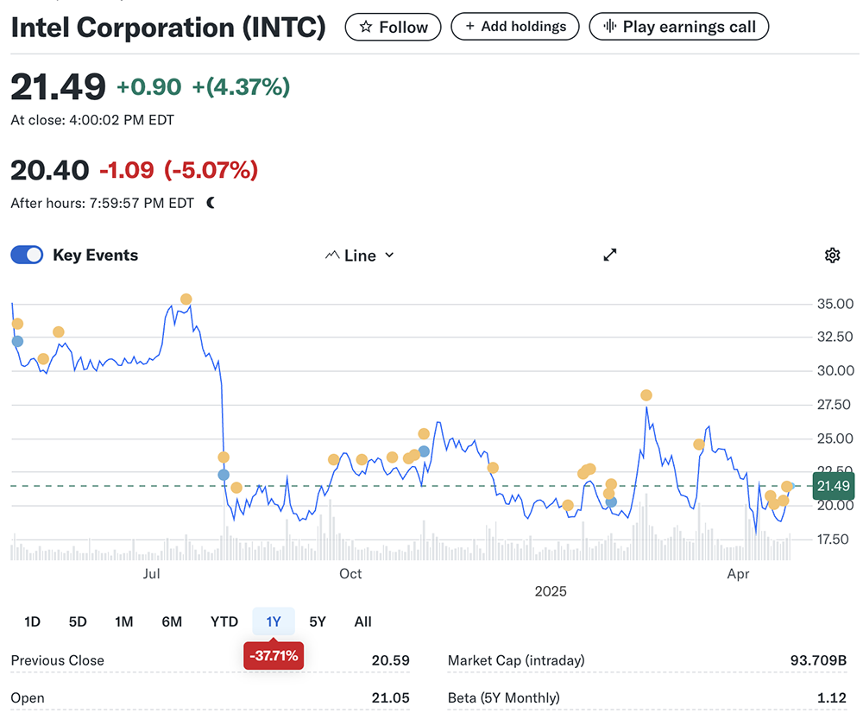This screenshot has width=863, height=719.
Task: Click the line chart type icon
Action: tap(332, 255)
